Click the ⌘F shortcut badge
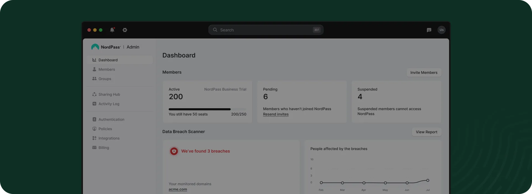Screen dimensions: 532x194 click(x=317, y=30)
